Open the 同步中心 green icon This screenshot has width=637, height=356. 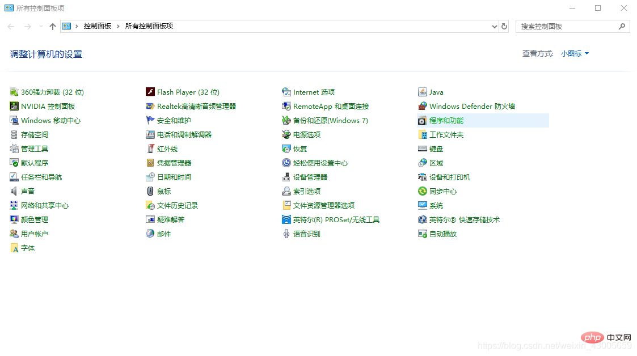[x=422, y=191]
